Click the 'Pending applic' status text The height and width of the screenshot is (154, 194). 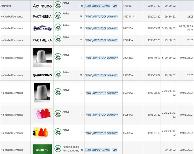71,147
